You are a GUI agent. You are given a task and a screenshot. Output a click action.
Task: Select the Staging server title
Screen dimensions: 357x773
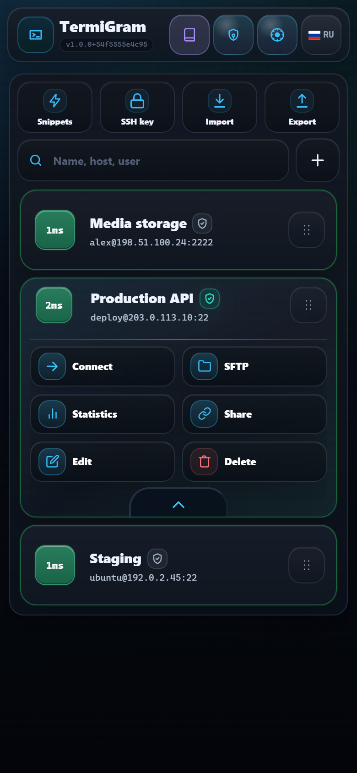(115, 559)
